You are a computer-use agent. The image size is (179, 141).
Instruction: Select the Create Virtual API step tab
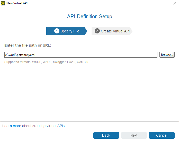click(x=112, y=31)
